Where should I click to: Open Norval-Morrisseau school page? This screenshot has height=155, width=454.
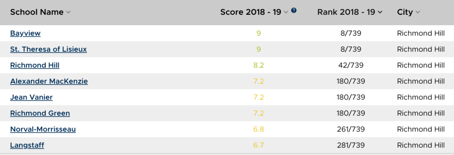(x=43, y=129)
